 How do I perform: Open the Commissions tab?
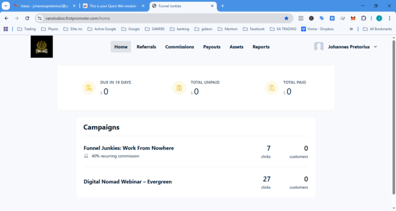point(179,47)
